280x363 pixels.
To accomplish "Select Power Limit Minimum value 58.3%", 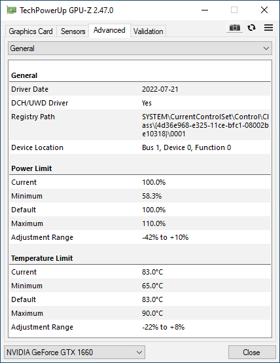I will point(152,196).
